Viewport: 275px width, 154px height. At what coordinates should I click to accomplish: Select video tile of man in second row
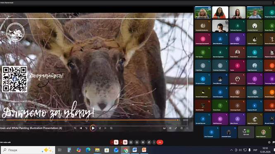point(220,26)
